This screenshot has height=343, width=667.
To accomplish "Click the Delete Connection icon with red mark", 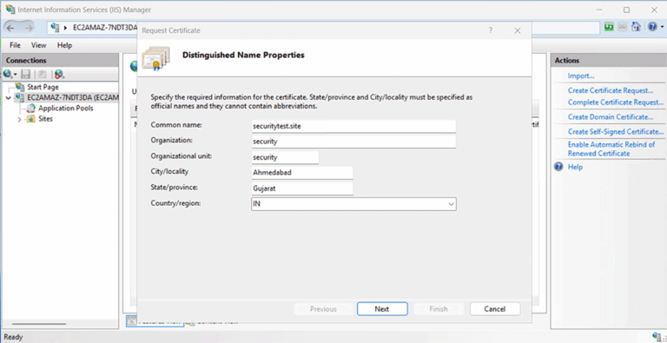I will coord(59,75).
